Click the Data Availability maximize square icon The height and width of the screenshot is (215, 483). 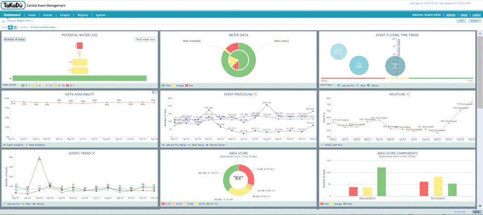click(x=156, y=92)
